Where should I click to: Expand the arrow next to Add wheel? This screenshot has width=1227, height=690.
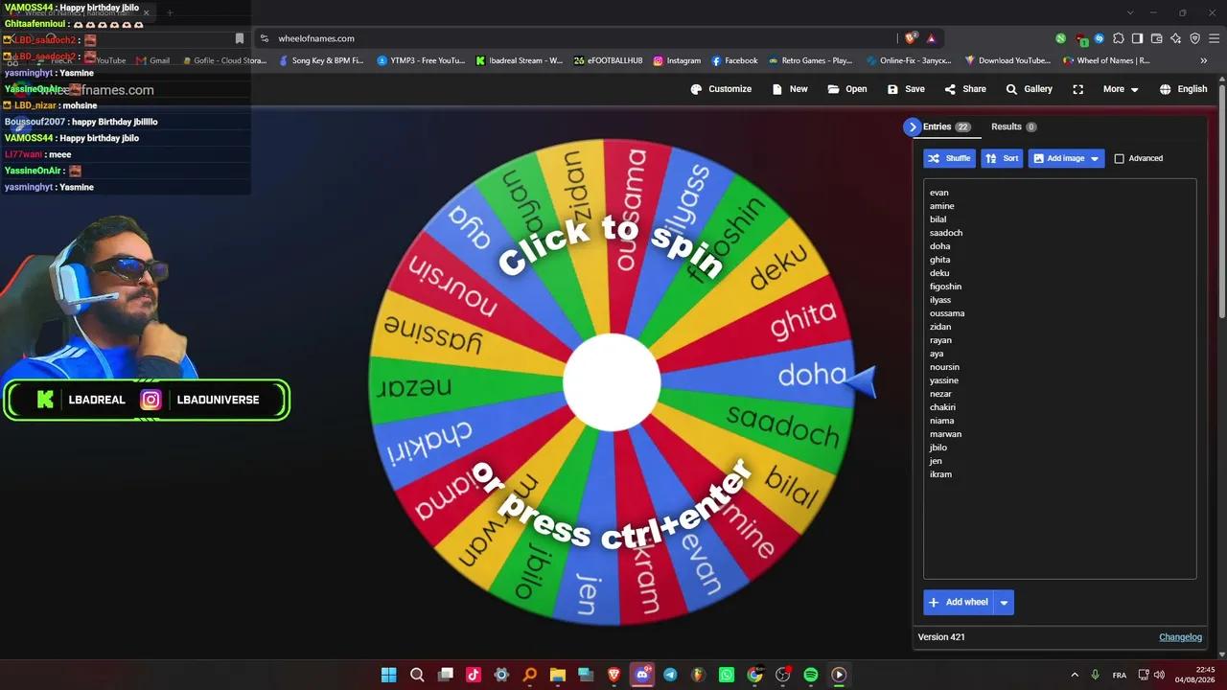1004,602
